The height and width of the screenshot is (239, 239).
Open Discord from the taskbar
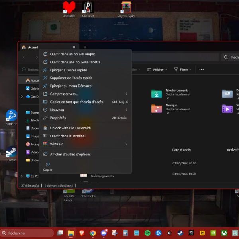pos(104,233)
